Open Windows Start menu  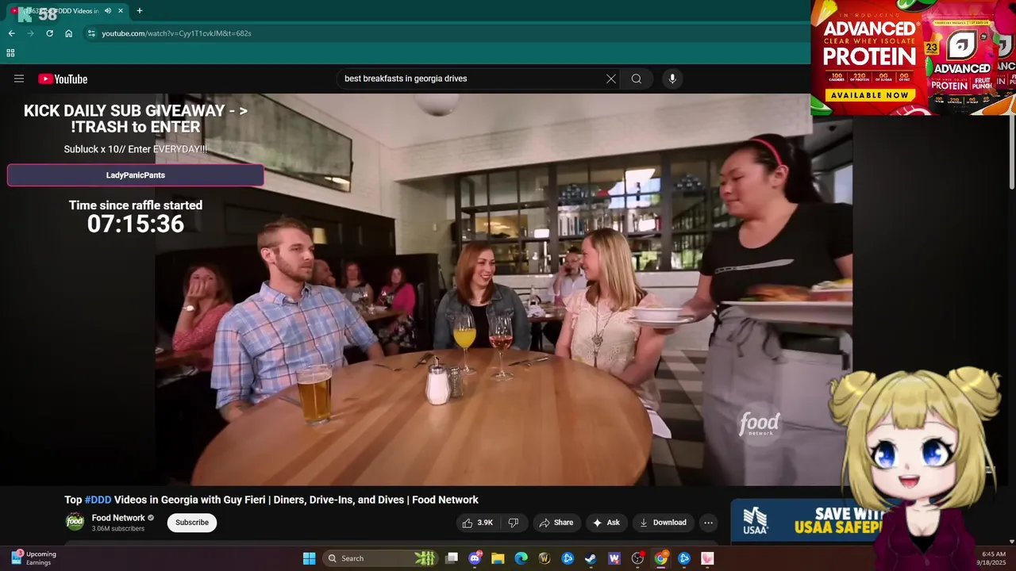click(x=309, y=558)
